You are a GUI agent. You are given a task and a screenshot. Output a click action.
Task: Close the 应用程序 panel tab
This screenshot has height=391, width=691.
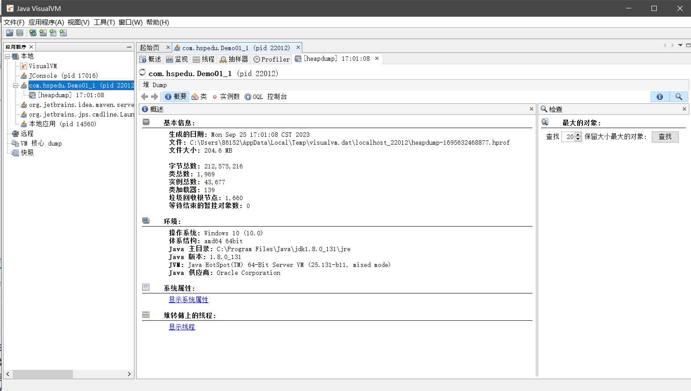coord(31,47)
